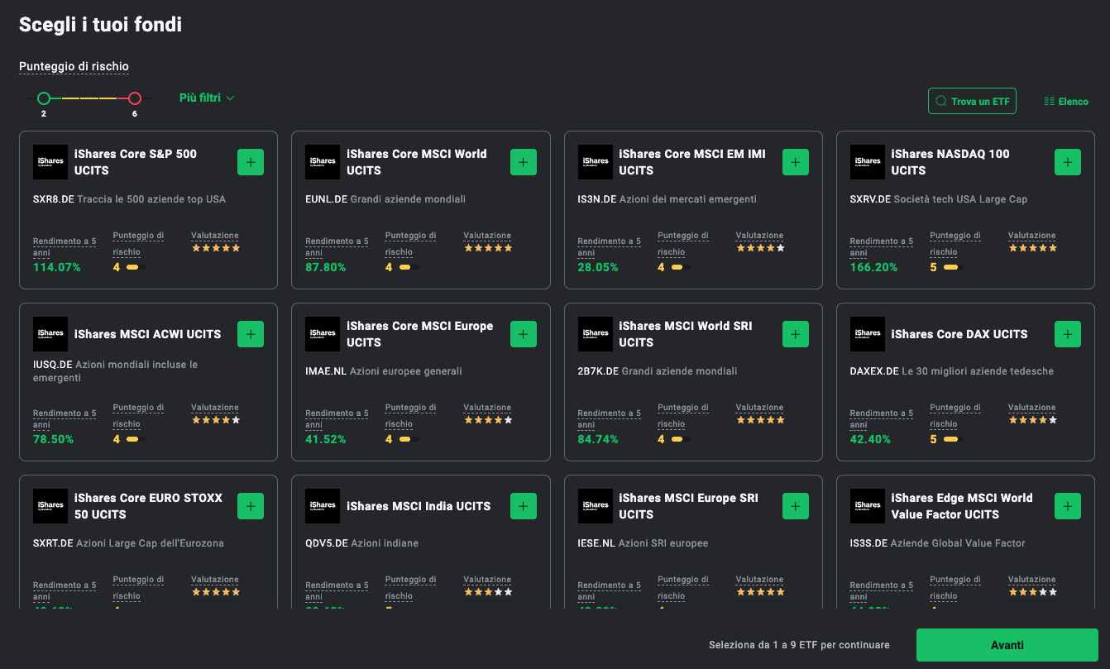Add iShares Edge MSCI World Value Factor
The image size is (1110, 669).
tap(1067, 506)
